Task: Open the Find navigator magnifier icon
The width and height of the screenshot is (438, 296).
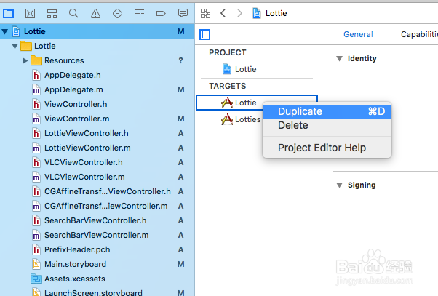Action: tap(73, 13)
